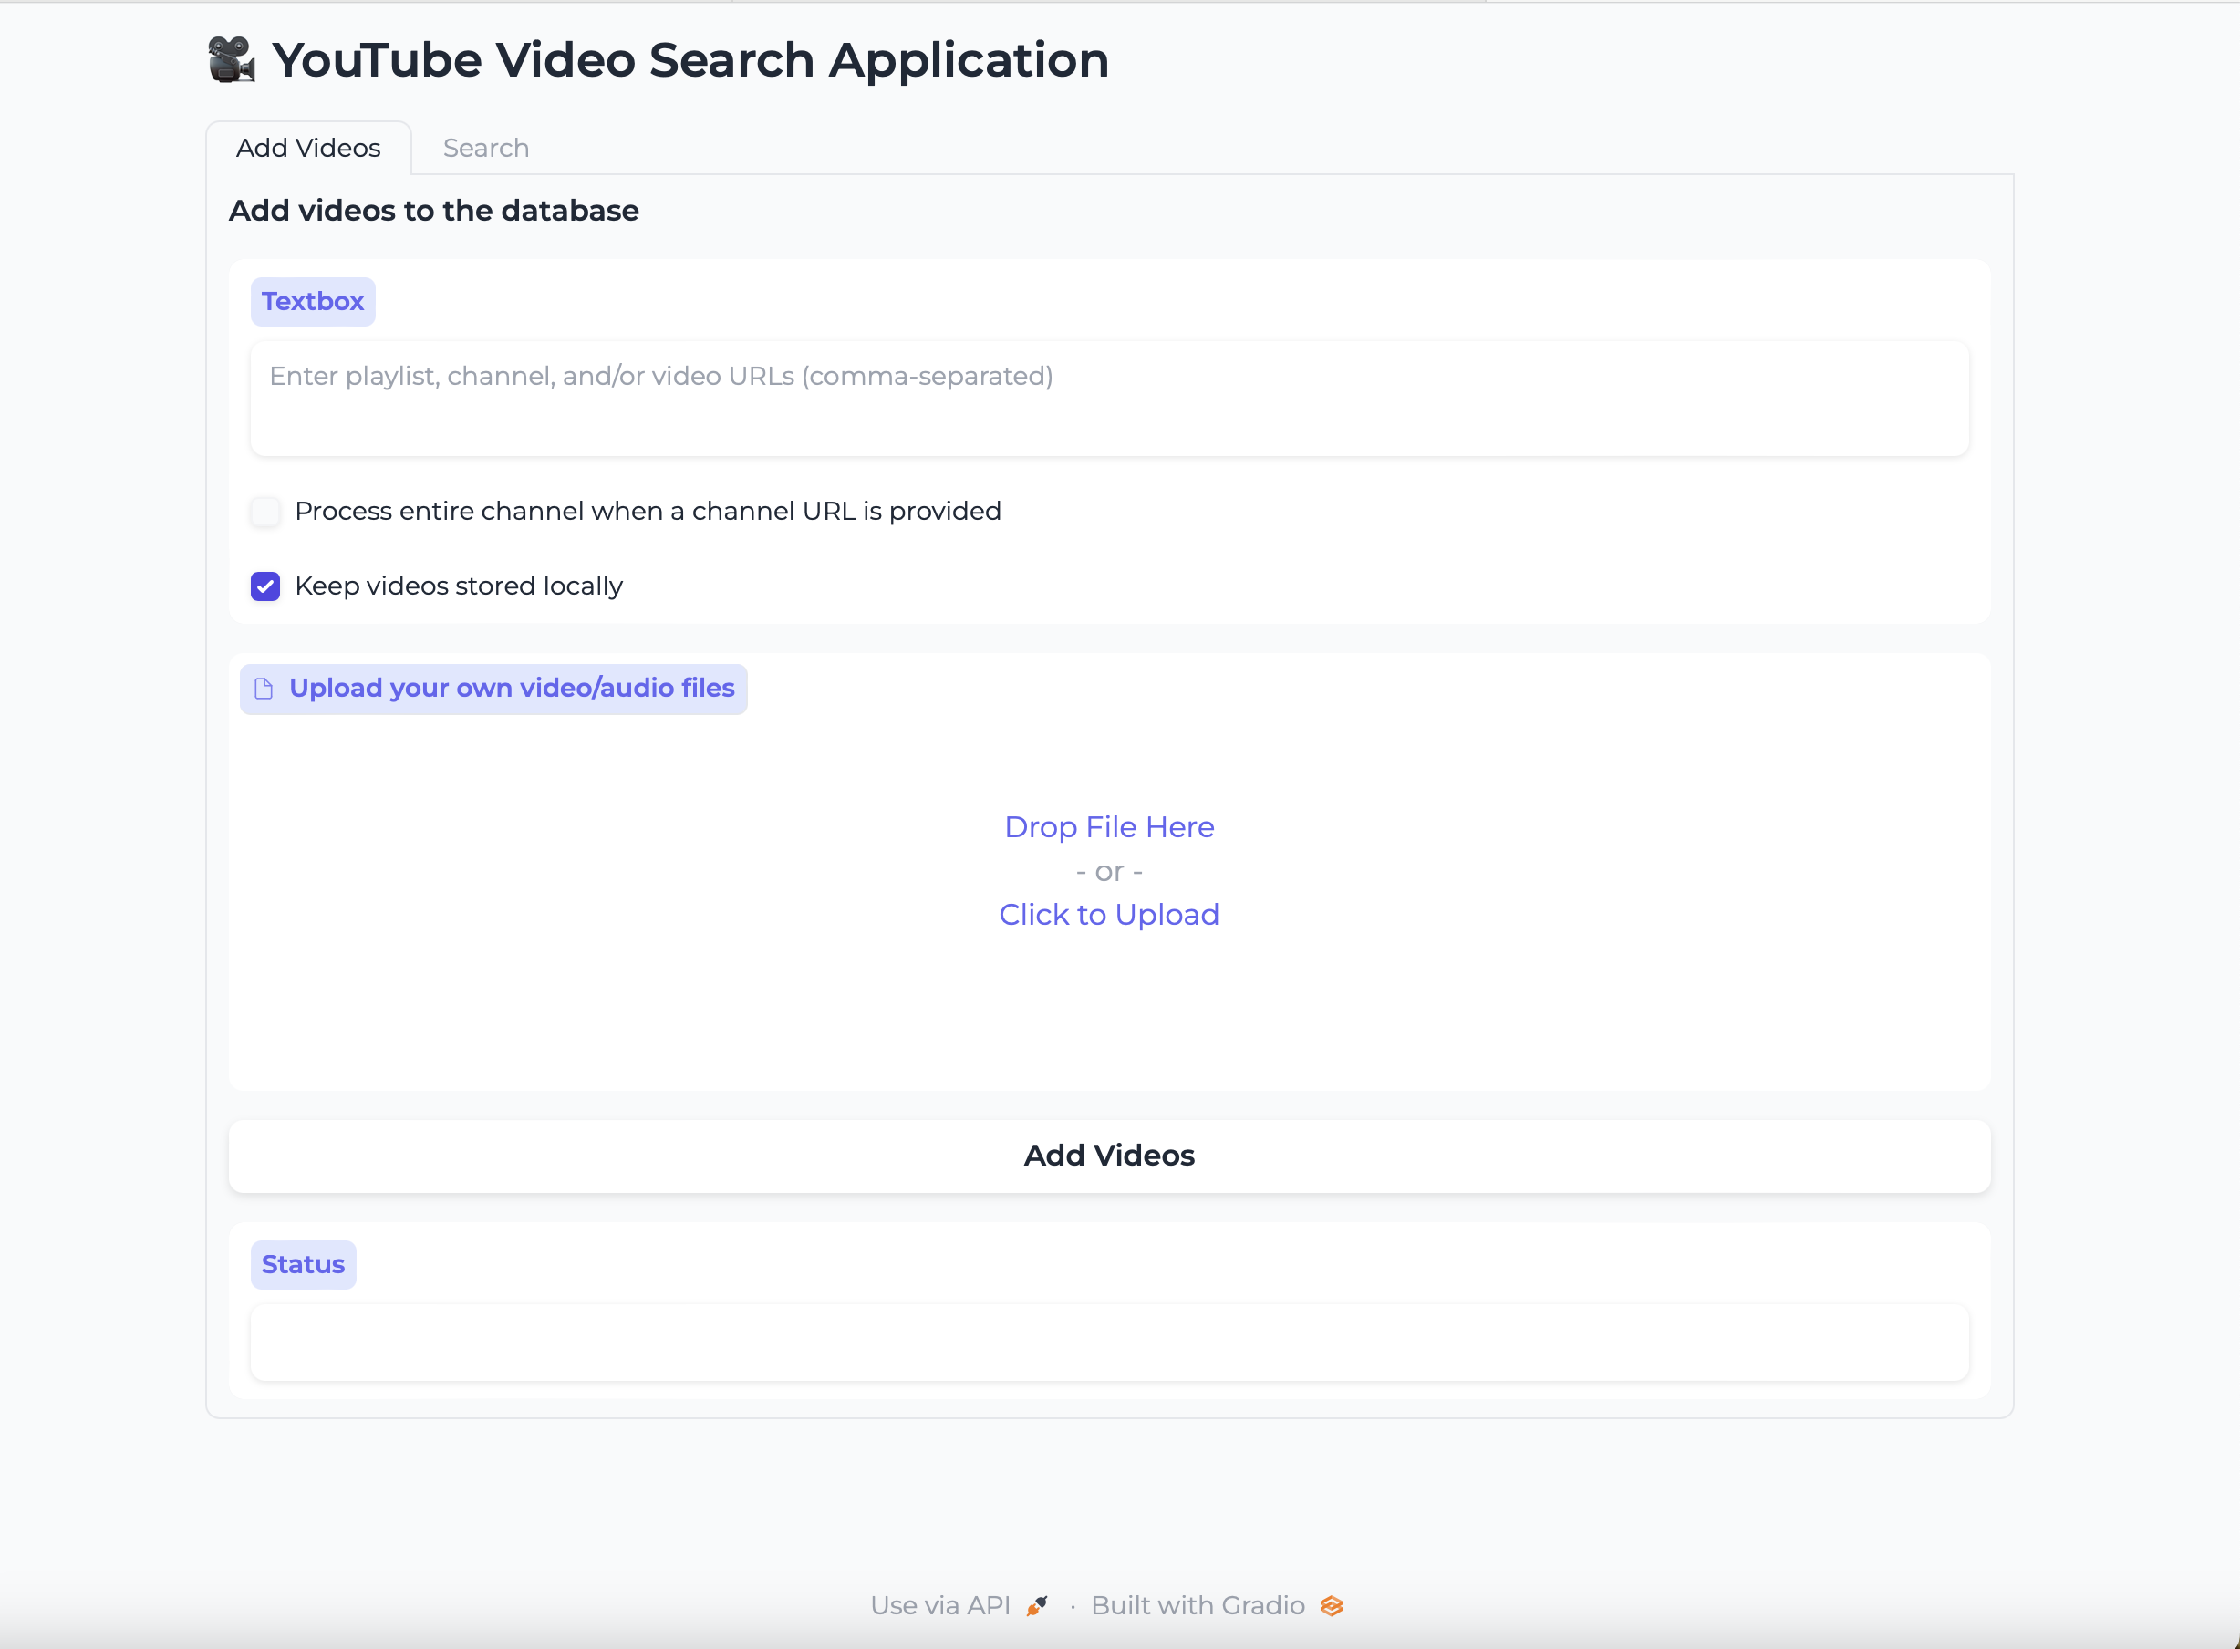The height and width of the screenshot is (1649, 2240).
Task: Click the Textbox label
Action: [x=313, y=302]
